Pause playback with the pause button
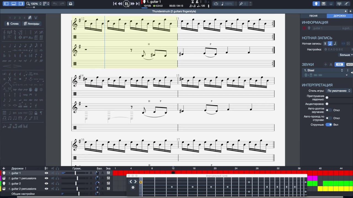Screen dimensions: 353x198 [x=126, y=4]
